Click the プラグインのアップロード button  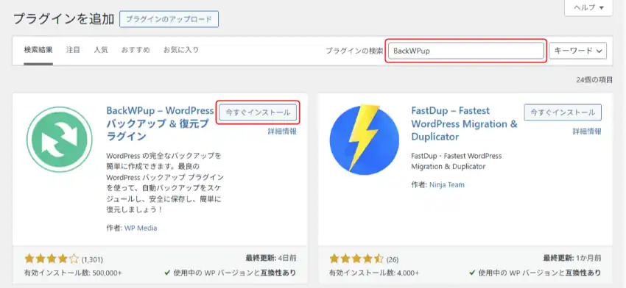[x=169, y=19]
